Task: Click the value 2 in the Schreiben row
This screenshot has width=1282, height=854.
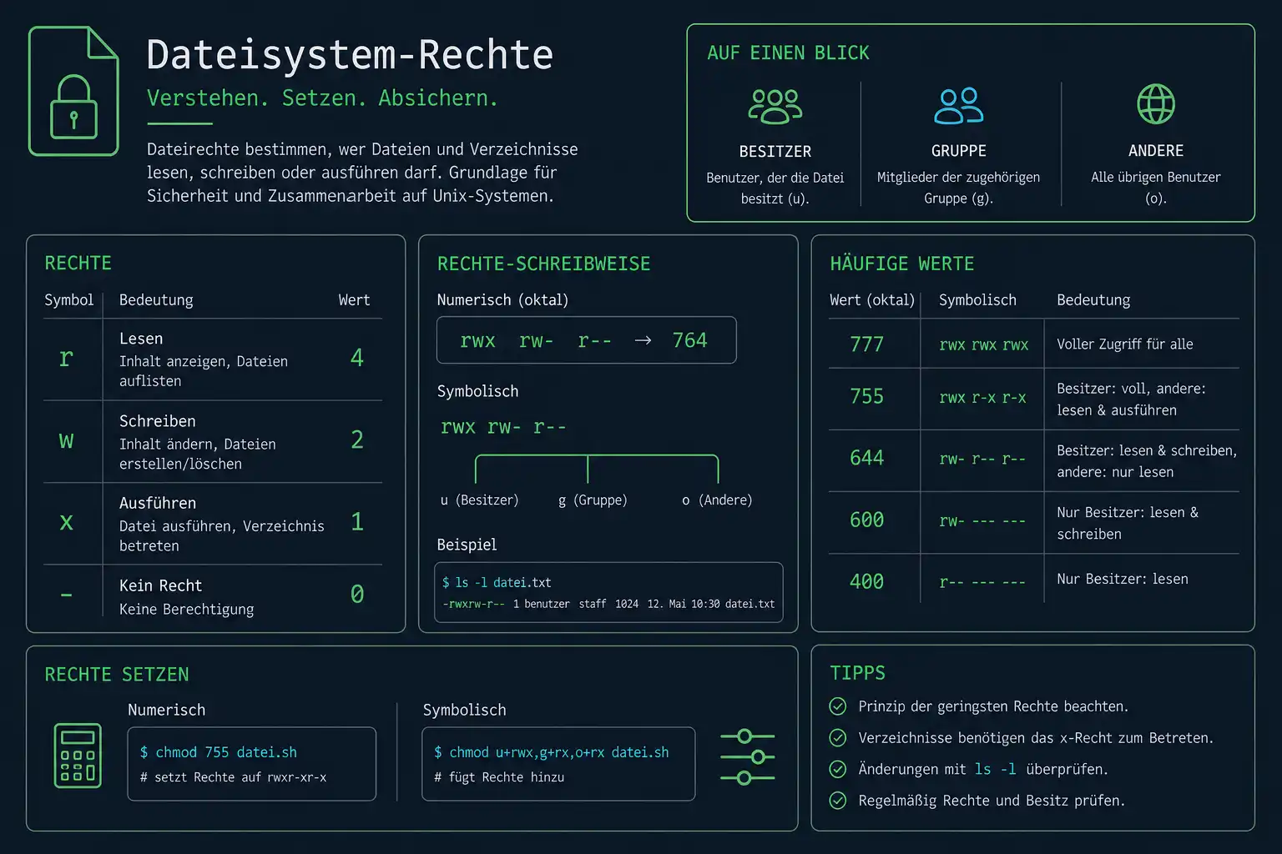Action: [357, 440]
